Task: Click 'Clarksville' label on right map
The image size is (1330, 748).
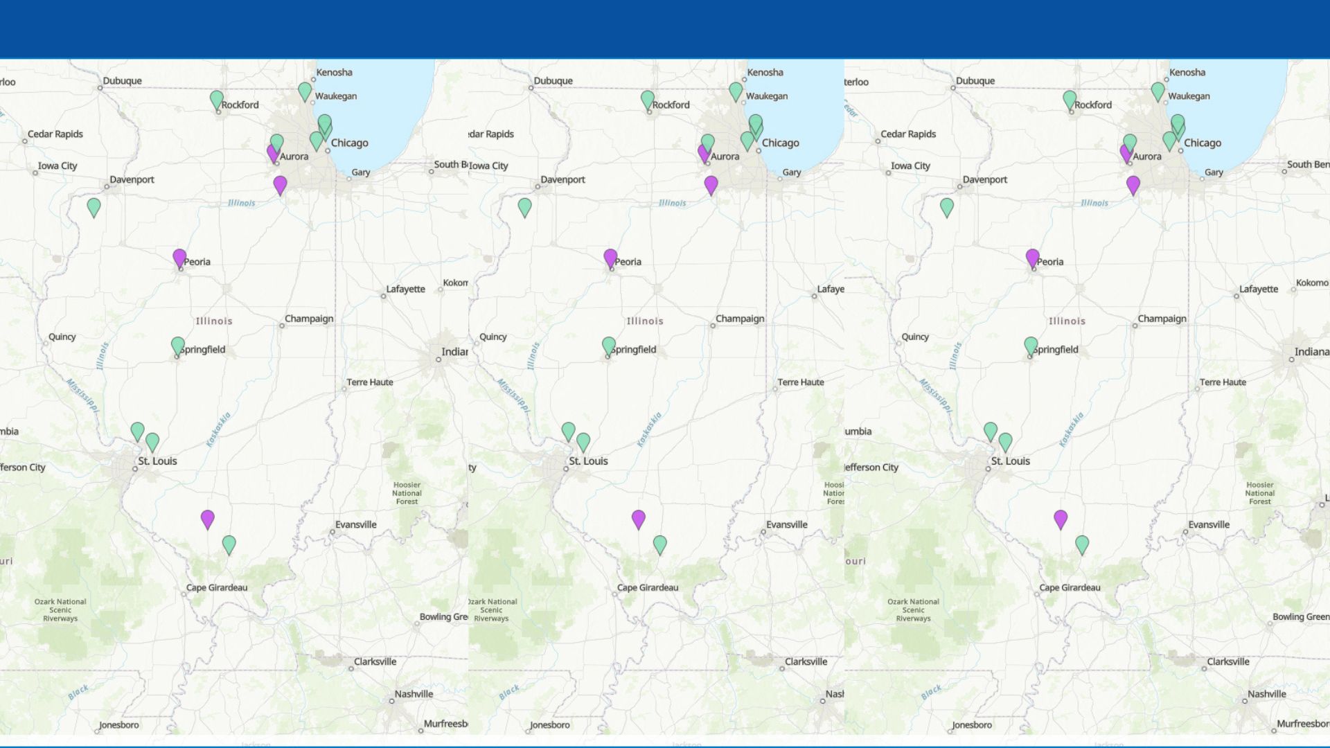Action: coord(1228,662)
